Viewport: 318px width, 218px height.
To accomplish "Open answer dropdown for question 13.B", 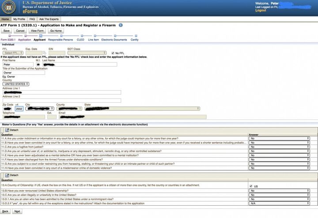I will pos(279,191).
